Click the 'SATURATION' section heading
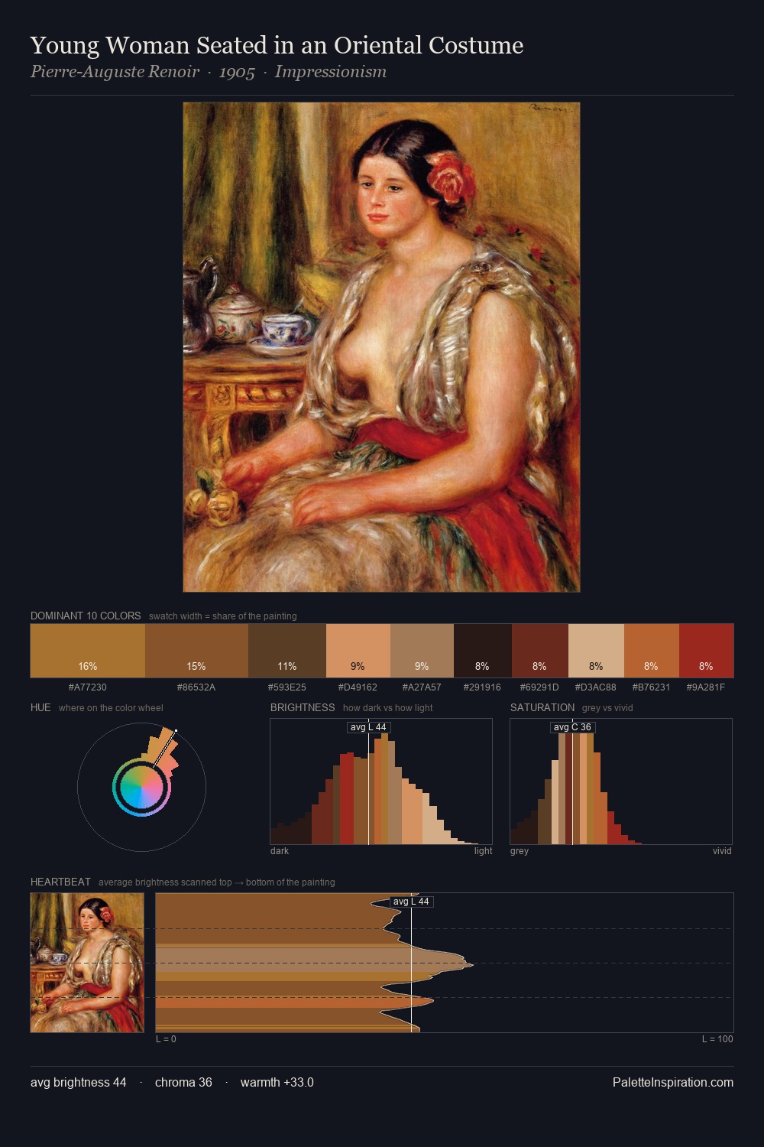764x1147 pixels. [x=542, y=707]
